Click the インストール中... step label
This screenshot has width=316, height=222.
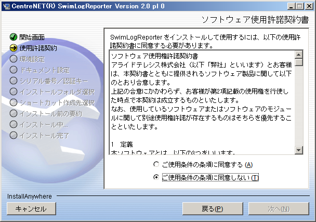[x=44, y=124]
